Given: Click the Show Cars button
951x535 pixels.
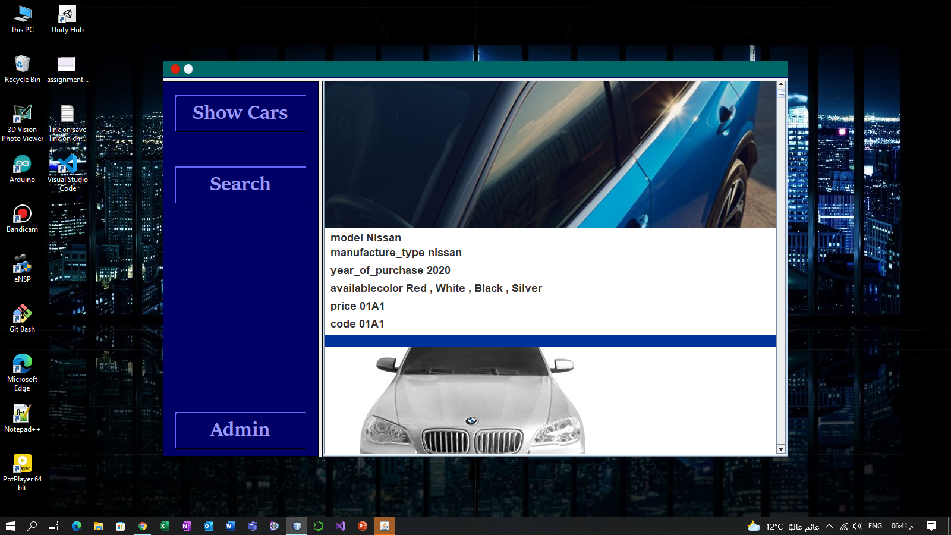Looking at the screenshot, I should click(x=240, y=113).
